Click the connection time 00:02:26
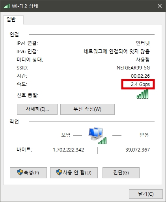The image size is (166, 202). pyautogui.click(x=140, y=76)
